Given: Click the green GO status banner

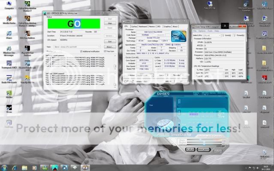Looking at the screenshot, I should pos(74,24).
